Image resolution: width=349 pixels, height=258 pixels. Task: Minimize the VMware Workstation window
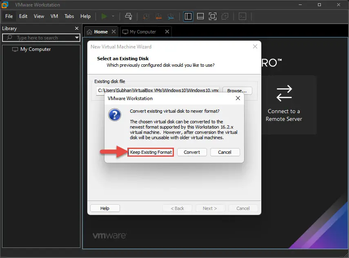(300, 4)
